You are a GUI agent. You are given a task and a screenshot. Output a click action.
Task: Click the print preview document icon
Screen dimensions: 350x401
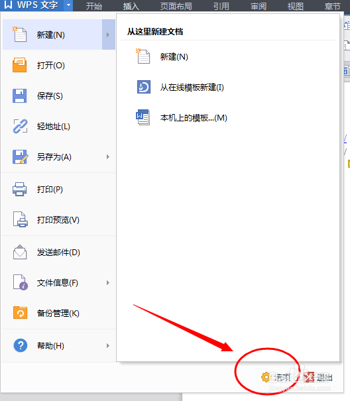pyautogui.click(x=20, y=219)
